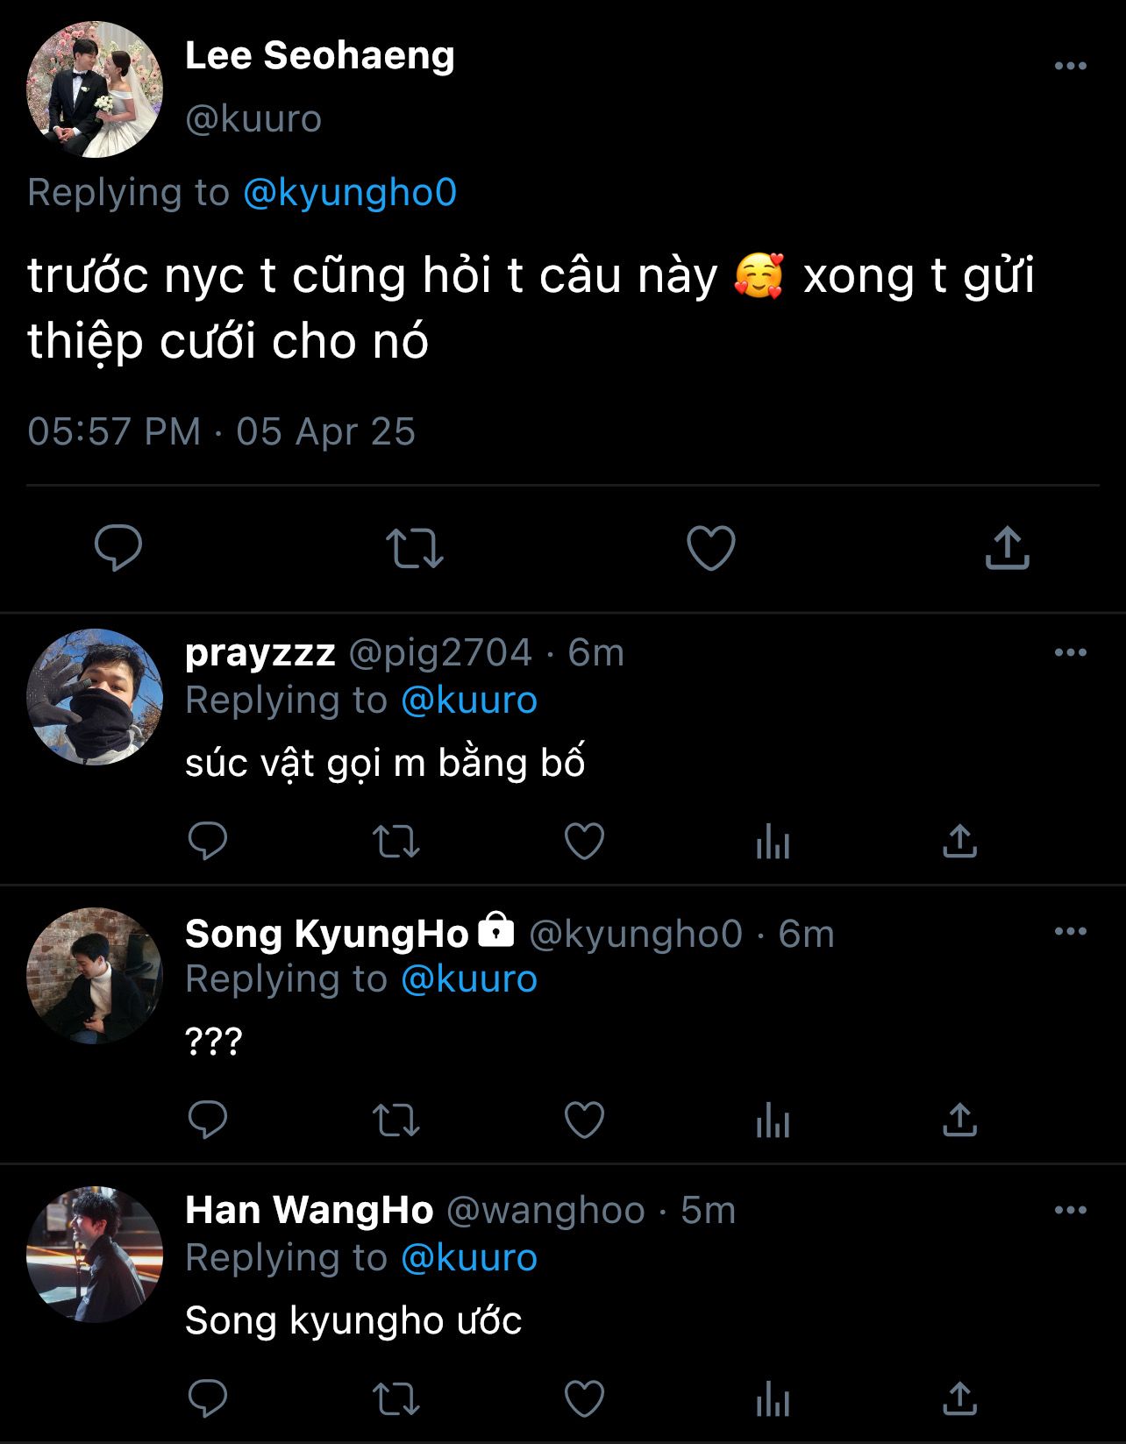Image resolution: width=1126 pixels, height=1444 pixels.
Task: Open Lee Seohaeng's profile picture
Action: click(95, 89)
